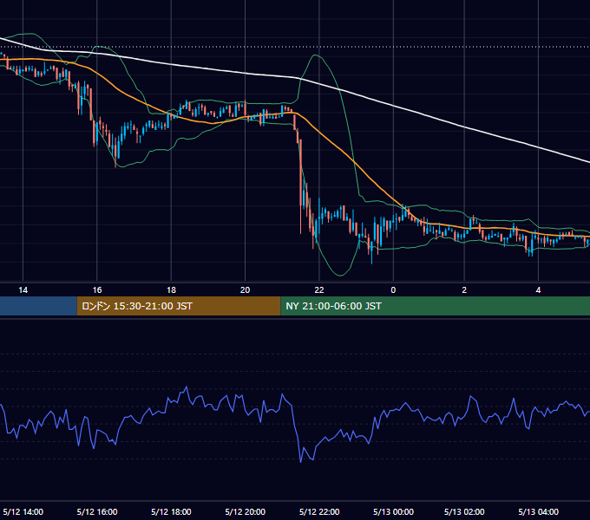
Task: Click hour label 16 on price chart axis
Action: [x=97, y=289]
